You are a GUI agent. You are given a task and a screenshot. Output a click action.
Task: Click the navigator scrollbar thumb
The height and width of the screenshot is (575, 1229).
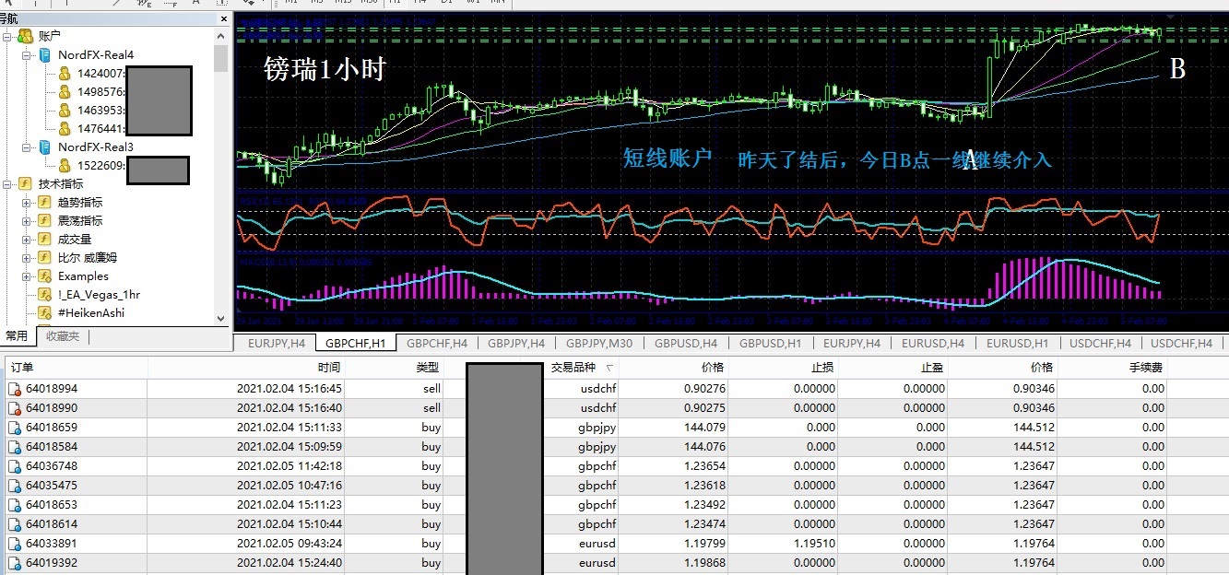click(x=221, y=56)
